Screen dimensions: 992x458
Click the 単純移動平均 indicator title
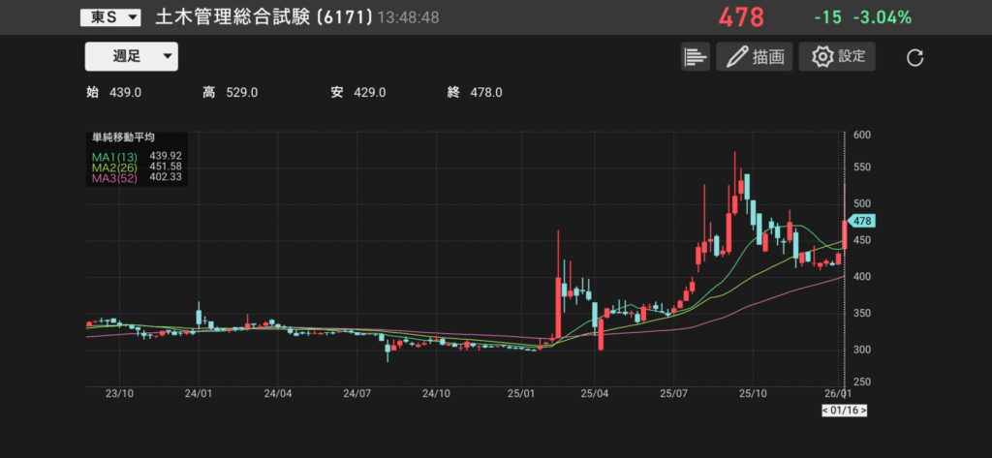(x=123, y=138)
